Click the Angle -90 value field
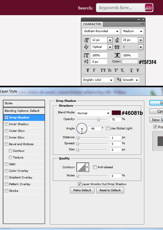Viewport: 163px width, 230px height. coord(95,128)
